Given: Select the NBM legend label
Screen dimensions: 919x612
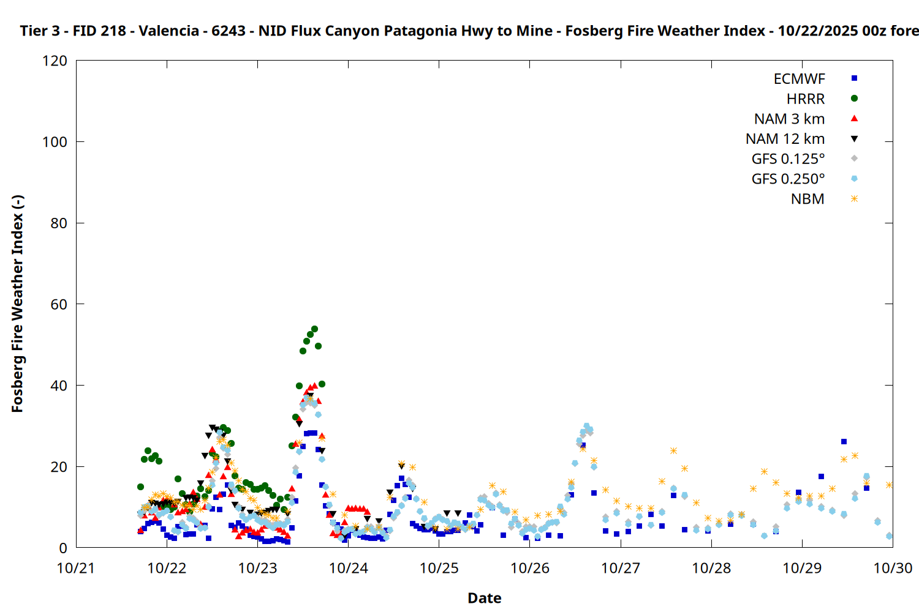Looking at the screenshot, I should (x=807, y=200).
